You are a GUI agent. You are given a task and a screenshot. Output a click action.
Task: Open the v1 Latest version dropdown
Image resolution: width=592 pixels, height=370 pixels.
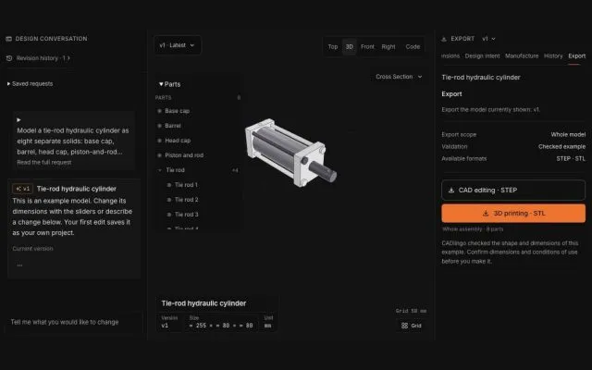[178, 45]
